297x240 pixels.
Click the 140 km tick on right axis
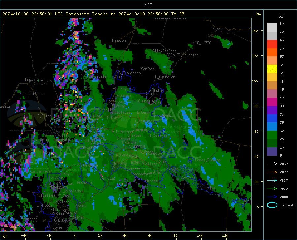coord(255,31)
